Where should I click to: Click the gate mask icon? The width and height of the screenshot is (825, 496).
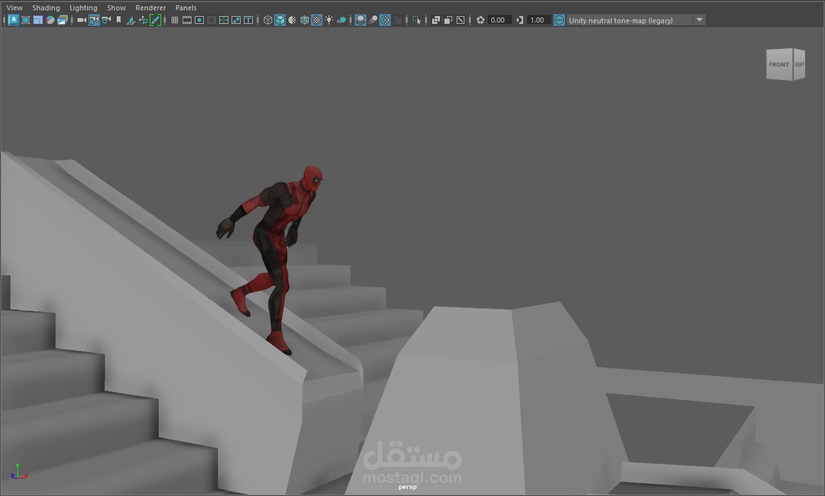coord(212,20)
